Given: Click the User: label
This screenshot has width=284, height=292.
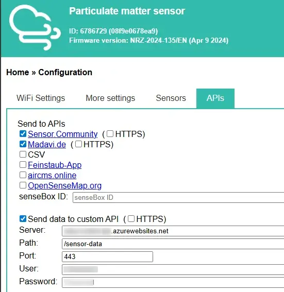Looking at the screenshot, I should [x=29, y=268].
